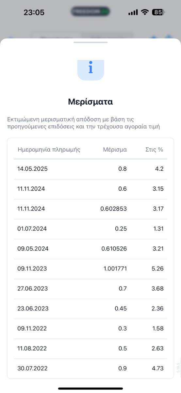
Task: Tap the 23:05 clock in status bar
Action: pos(34,12)
